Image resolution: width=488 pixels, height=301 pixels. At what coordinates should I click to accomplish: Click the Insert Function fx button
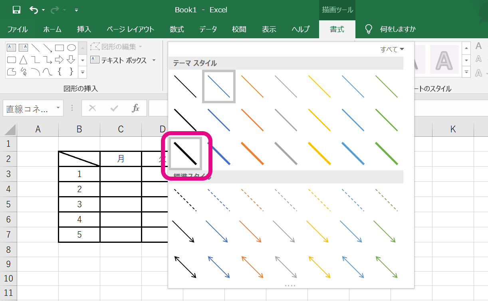136,108
